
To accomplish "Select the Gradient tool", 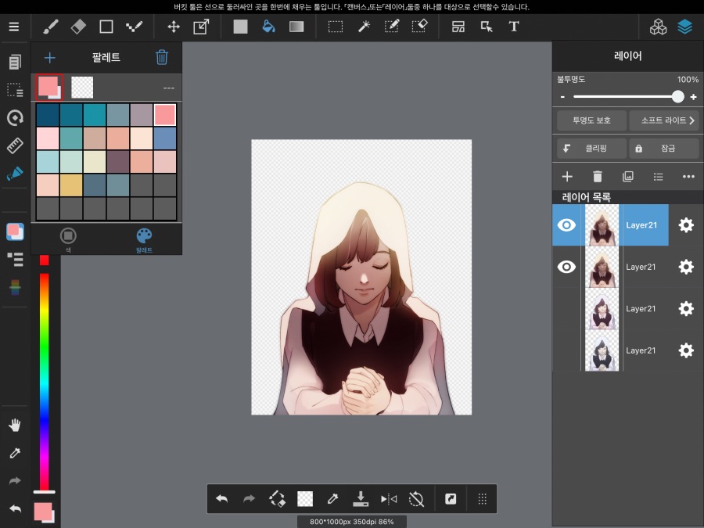I will [296, 26].
